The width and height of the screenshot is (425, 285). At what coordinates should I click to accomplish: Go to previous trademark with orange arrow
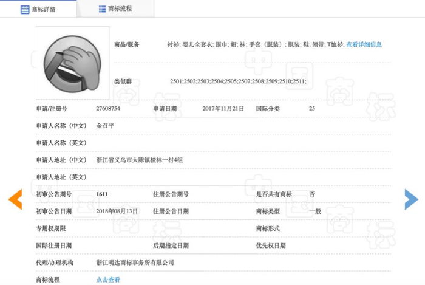(x=15, y=199)
